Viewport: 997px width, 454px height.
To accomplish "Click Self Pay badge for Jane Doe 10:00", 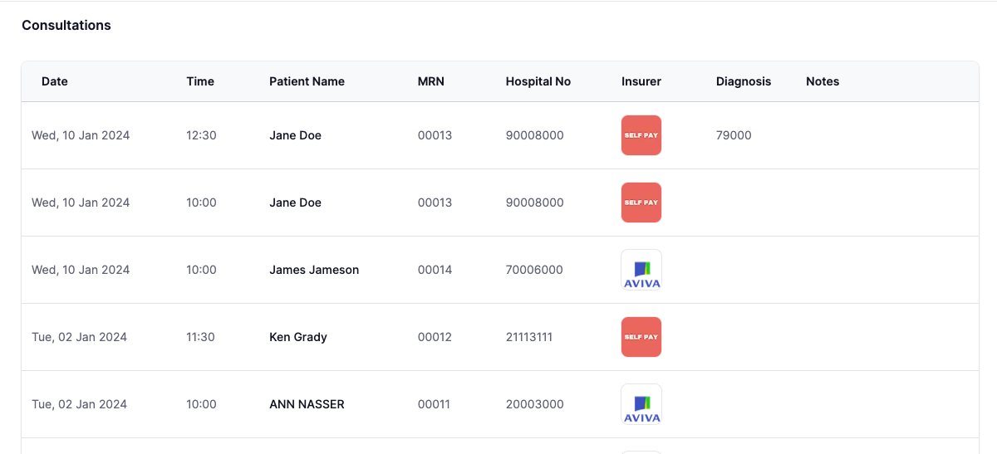I will (x=641, y=203).
